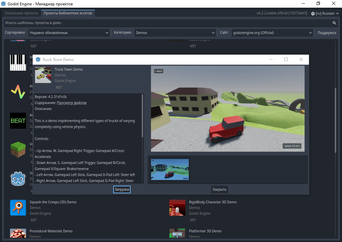Open the sort order dropdown
The width and height of the screenshot is (342, 242).
point(69,33)
